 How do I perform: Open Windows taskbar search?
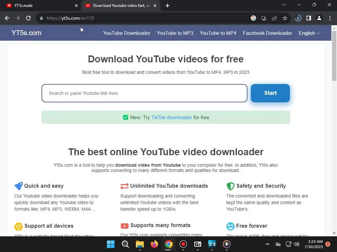[x=125, y=244]
